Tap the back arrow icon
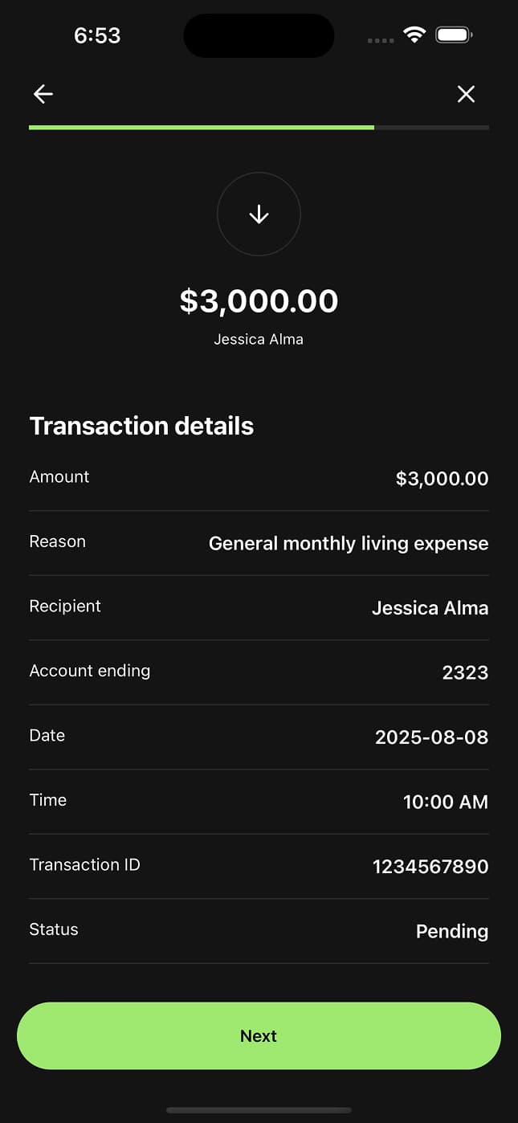 [x=43, y=94]
